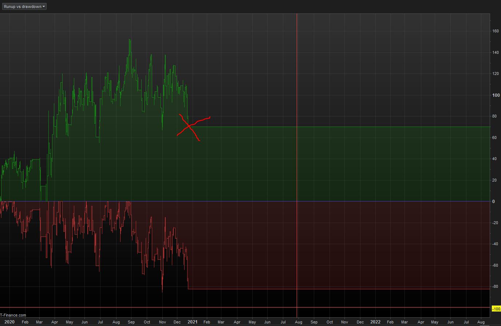The height and width of the screenshot is (326, 501).
Task: Click the 0 baseline scale label
Action: (x=493, y=202)
